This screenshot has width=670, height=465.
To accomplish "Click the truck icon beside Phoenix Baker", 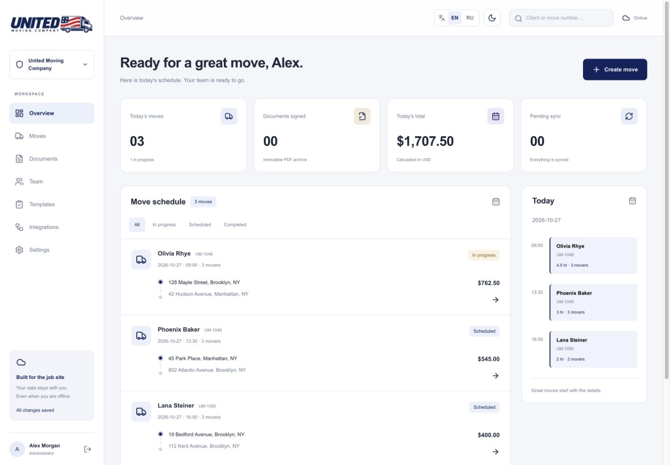I will tap(141, 336).
